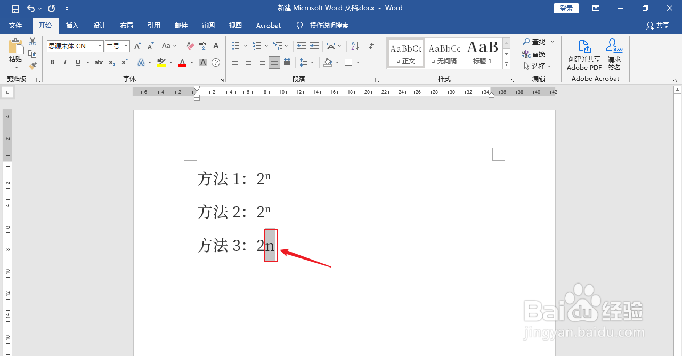This screenshot has width=682, height=356.
Task: Open ribbon display options icon
Action: 596,9
